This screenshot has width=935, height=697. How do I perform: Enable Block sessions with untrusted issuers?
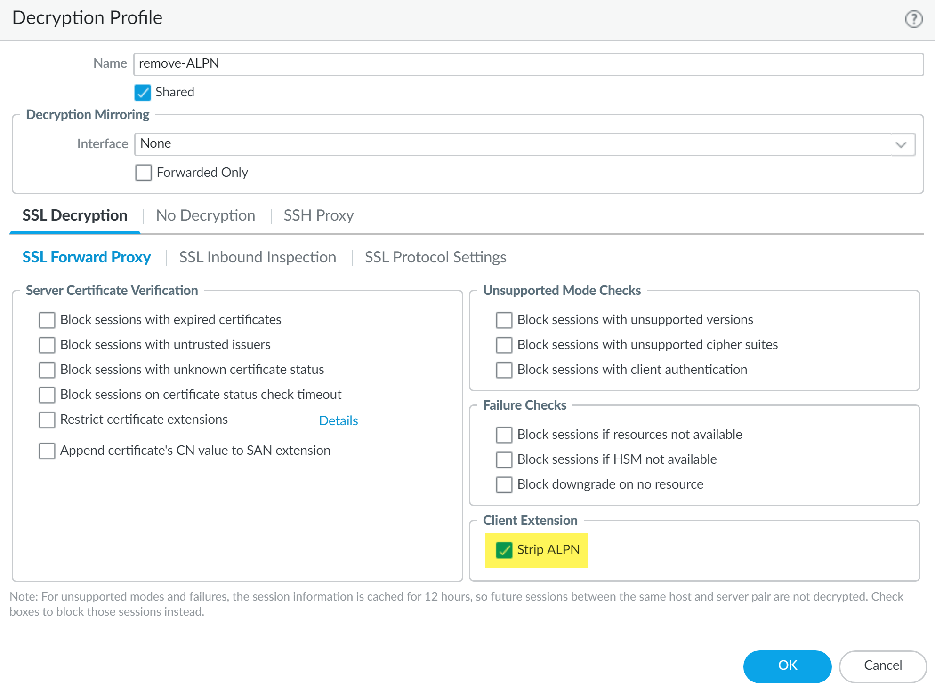(47, 345)
